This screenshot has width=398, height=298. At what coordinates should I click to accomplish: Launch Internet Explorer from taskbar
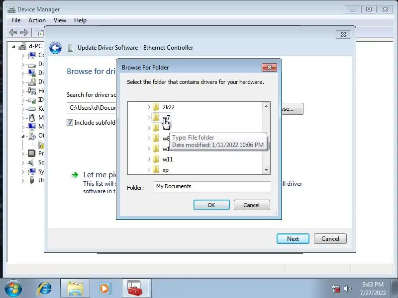coord(45,289)
